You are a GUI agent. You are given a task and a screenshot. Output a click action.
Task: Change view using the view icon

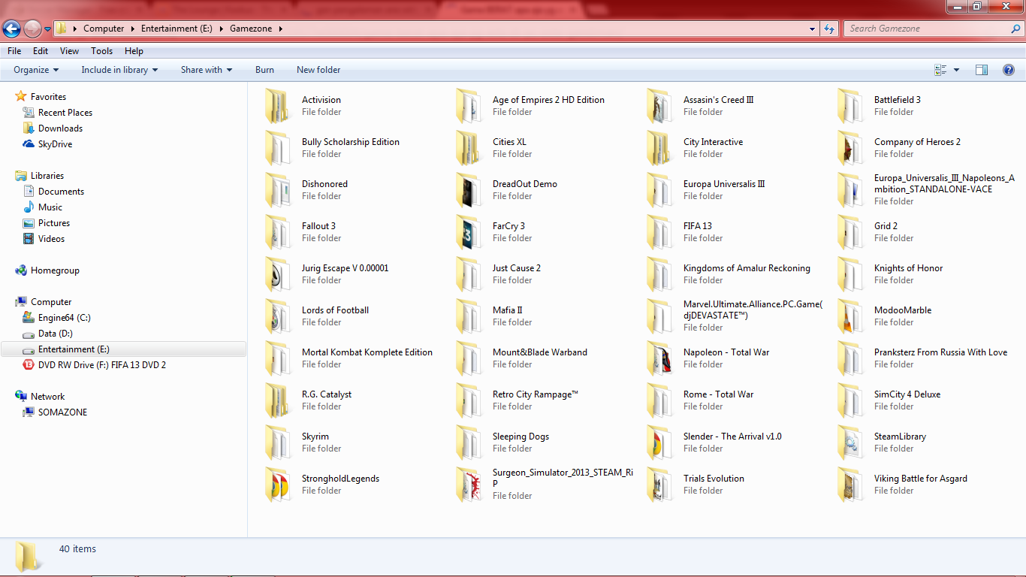[940, 70]
